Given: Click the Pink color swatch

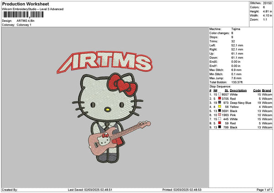Looking at the screenshot, I should [220, 115].
